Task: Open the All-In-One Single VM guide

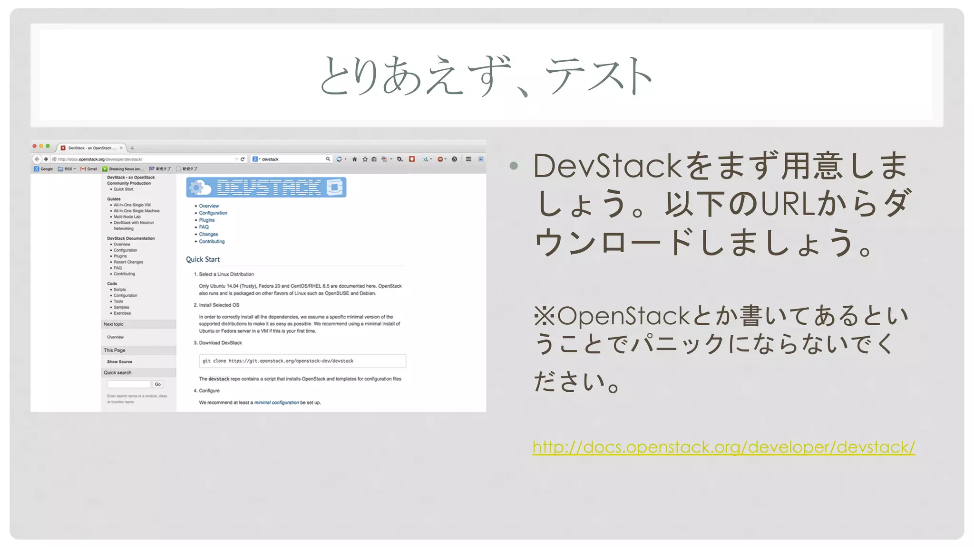Action: [x=132, y=205]
